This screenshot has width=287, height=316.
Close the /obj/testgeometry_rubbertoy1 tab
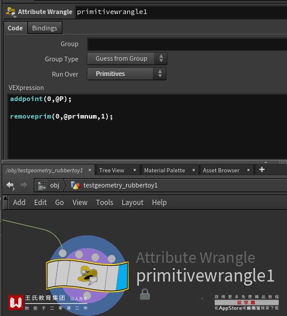click(90, 171)
